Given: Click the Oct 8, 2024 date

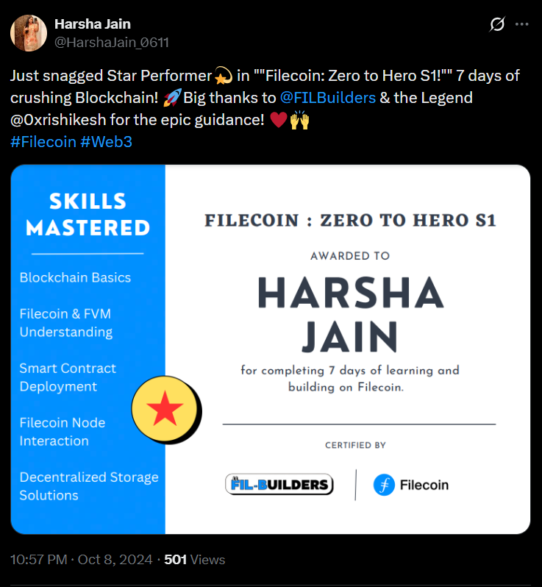Looking at the screenshot, I should [115, 560].
